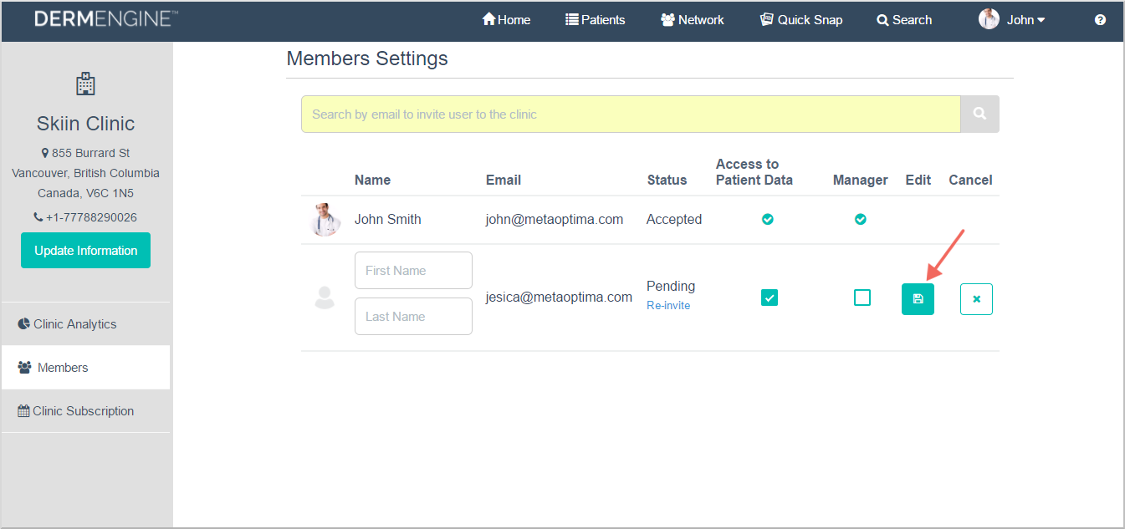
Task: Click the clinic building icon in sidebar
Action: pos(85,84)
